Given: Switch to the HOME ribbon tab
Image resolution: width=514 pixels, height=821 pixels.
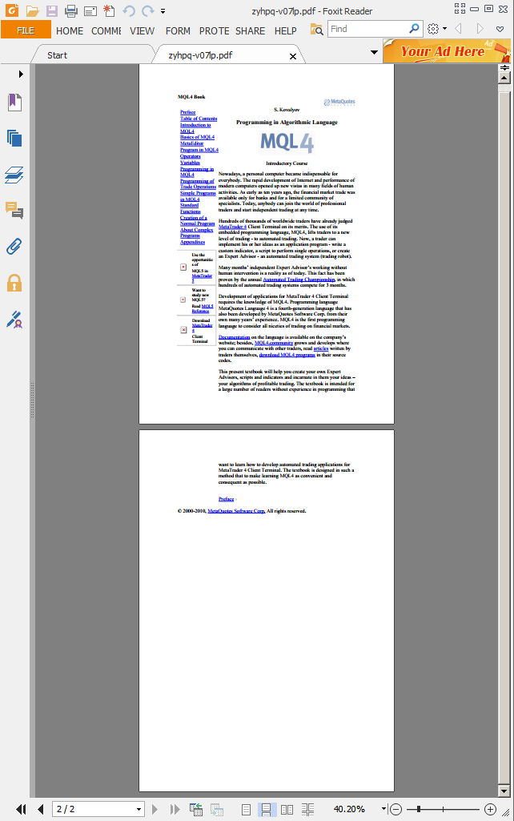Looking at the screenshot, I should pos(70,31).
